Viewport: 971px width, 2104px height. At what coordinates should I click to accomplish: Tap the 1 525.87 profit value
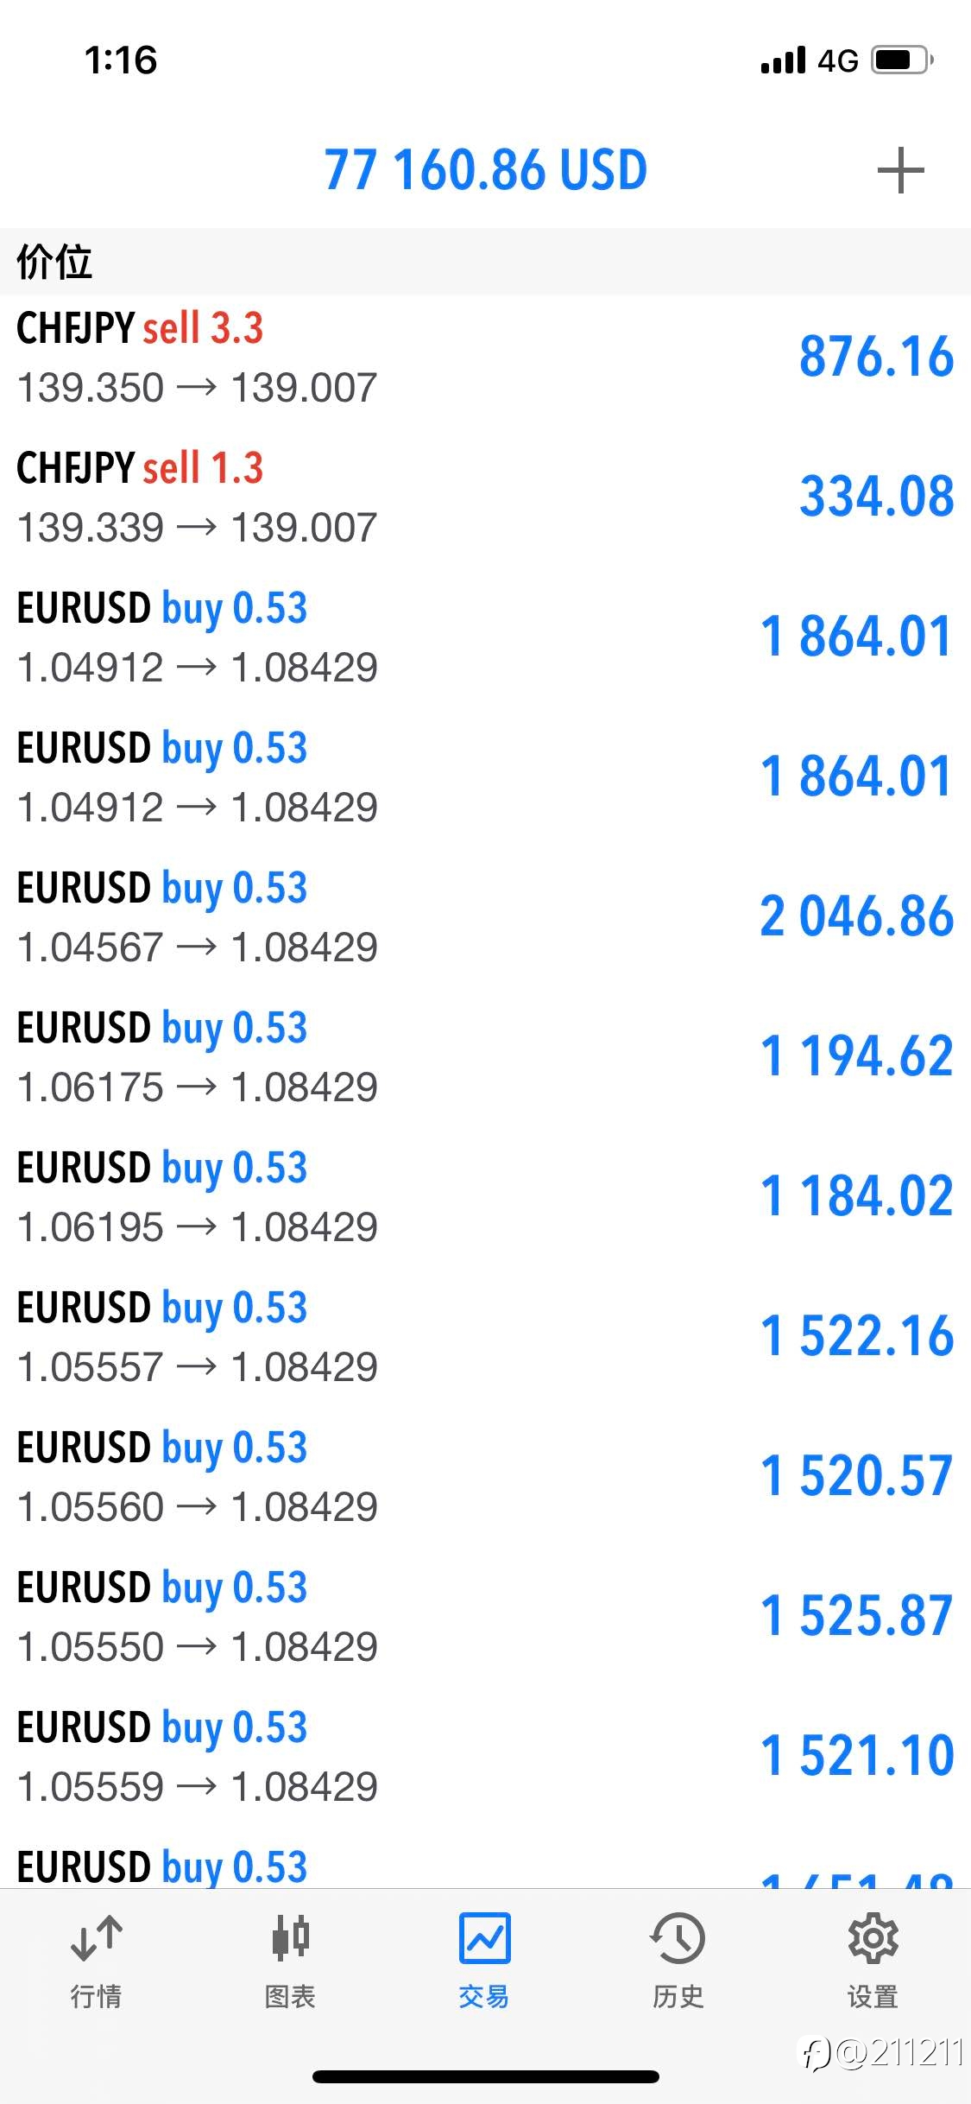(857, 1615)
